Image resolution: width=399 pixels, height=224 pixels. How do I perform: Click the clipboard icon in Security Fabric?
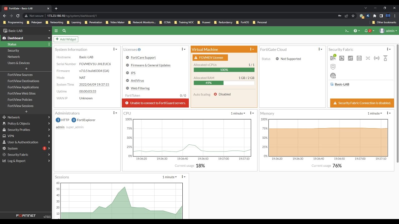pyautogui.click(x=359, y=58)
